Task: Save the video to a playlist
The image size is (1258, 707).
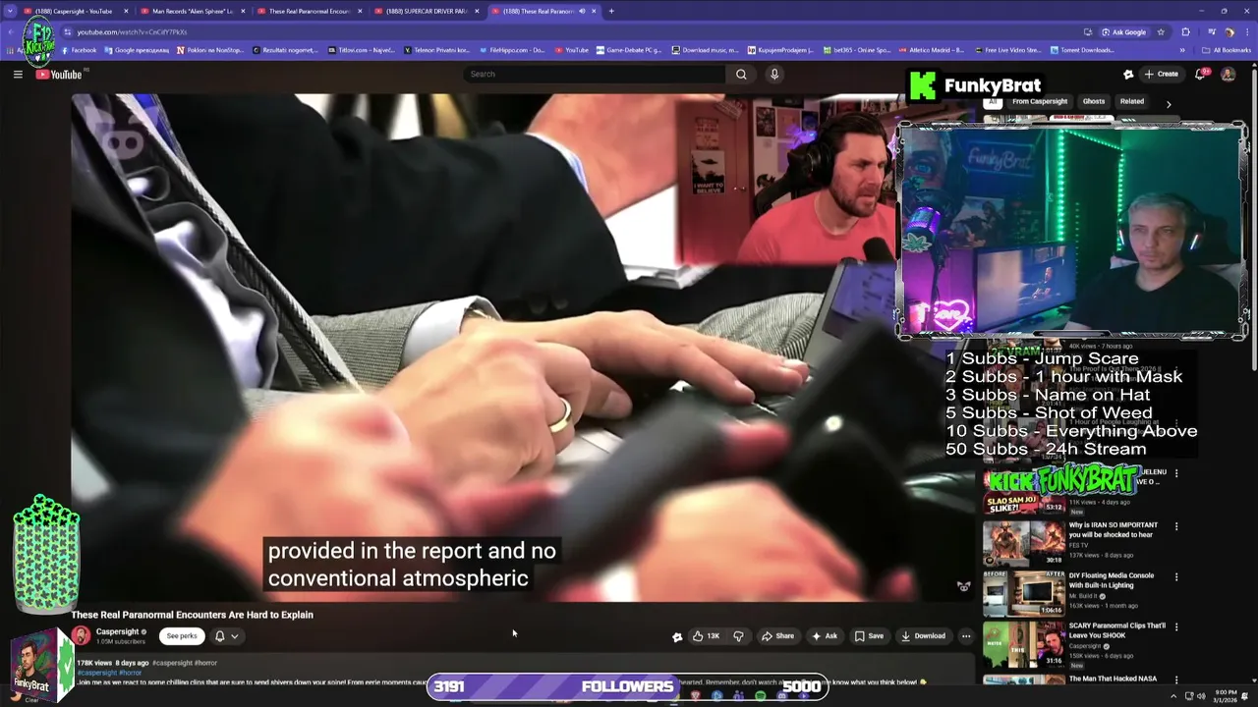Action: pyautogui.click(x=869, y=636)
